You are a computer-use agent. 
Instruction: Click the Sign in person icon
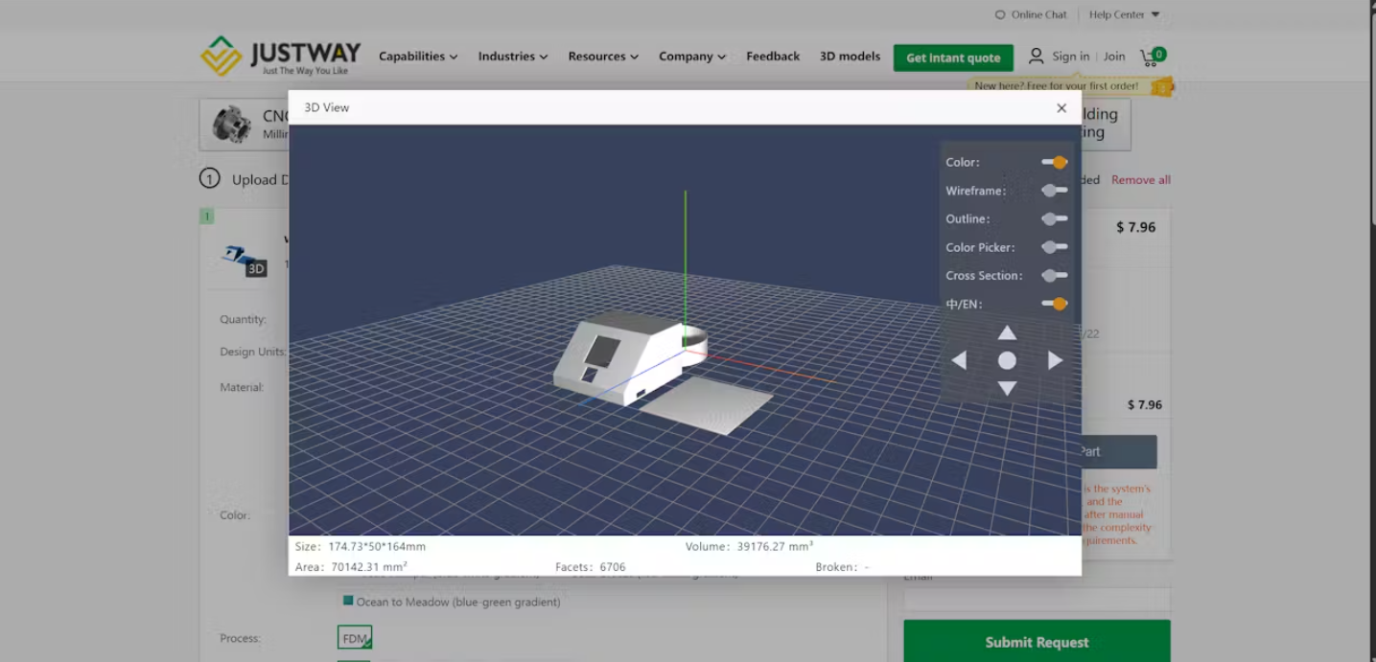click(x=1037, y=57)
